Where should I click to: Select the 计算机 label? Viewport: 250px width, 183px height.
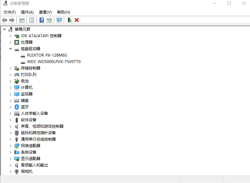[x=27, y=88]
